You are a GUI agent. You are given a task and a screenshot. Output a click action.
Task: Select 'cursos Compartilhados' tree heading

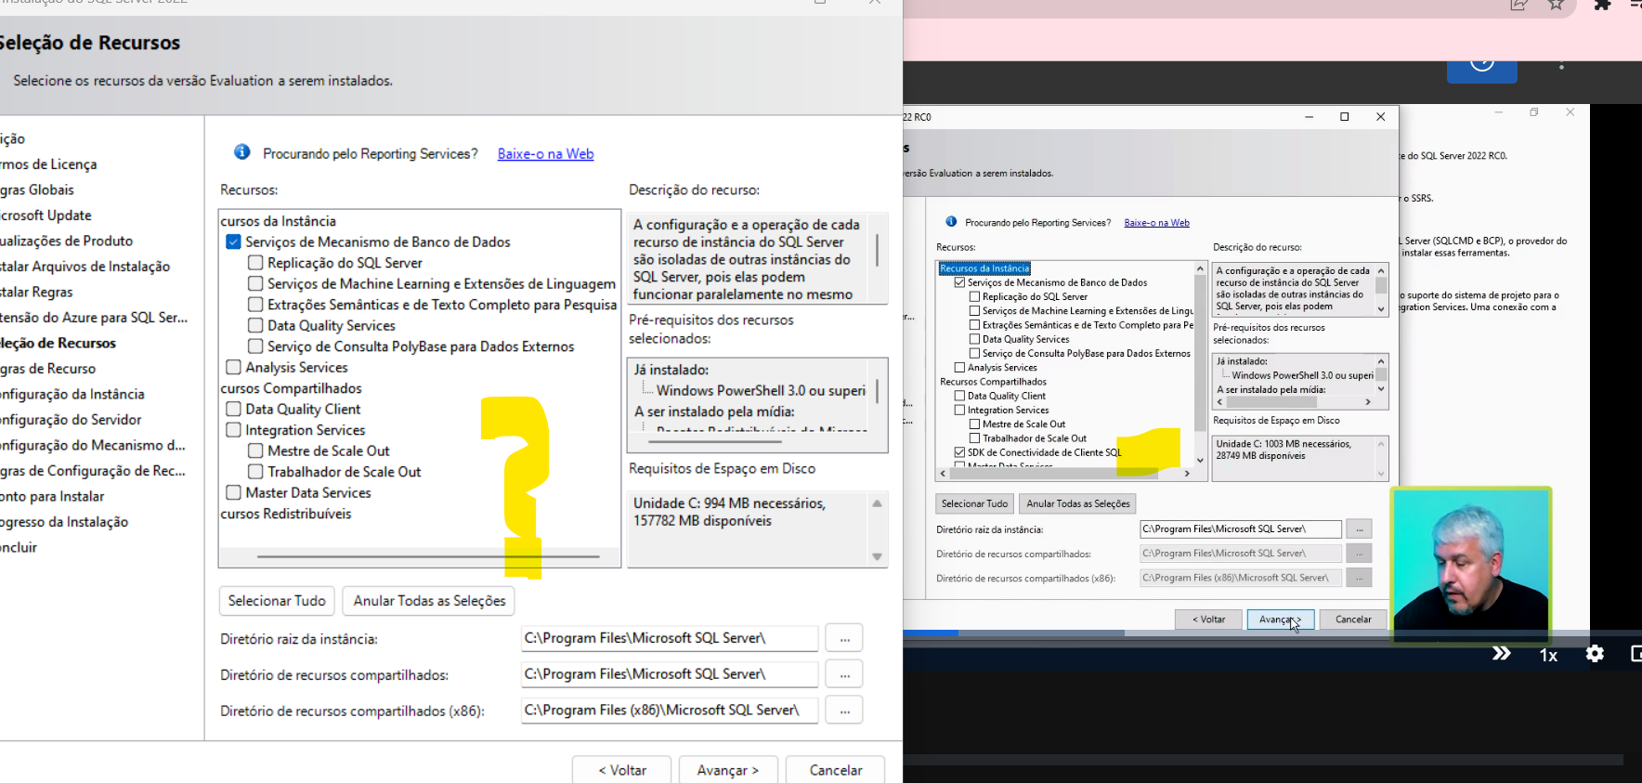pos(291,388)
